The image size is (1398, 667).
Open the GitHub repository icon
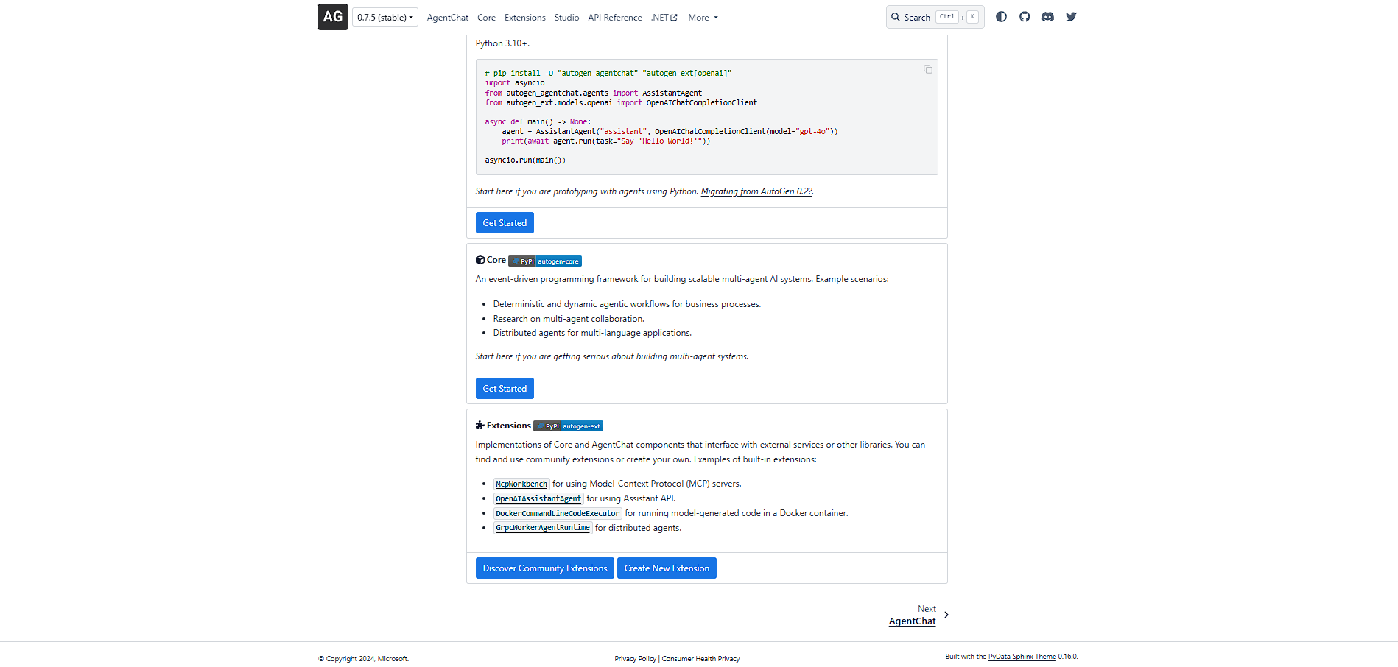(x=1025, y=17)
